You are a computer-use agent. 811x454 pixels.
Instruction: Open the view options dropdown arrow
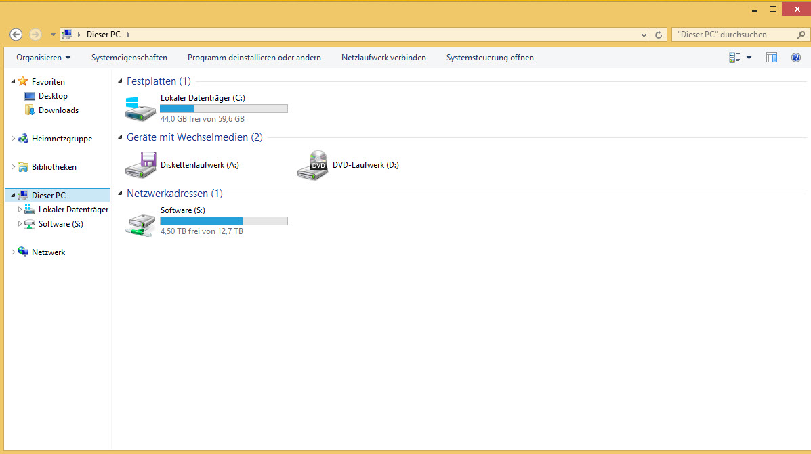point(749,58)
